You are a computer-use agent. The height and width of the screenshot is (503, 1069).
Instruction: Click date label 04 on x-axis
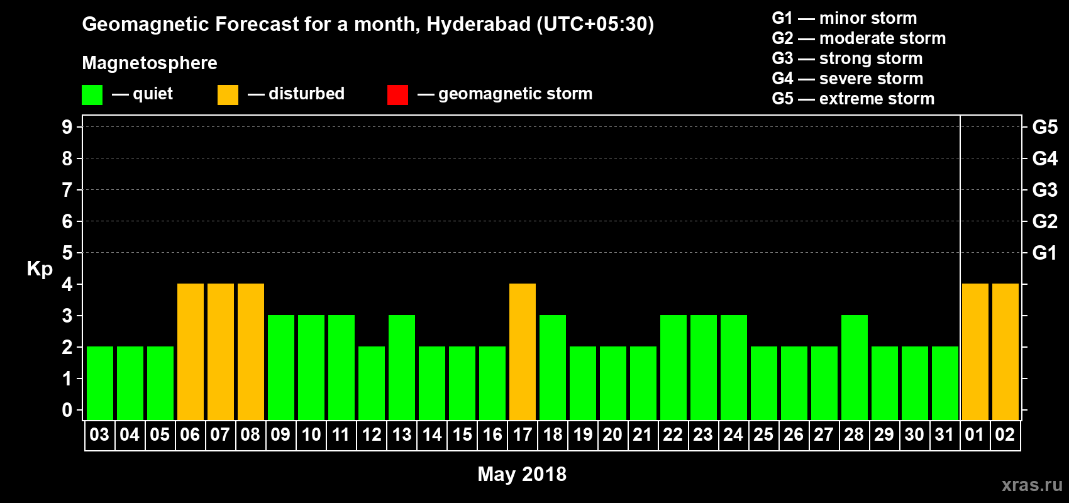[x=130, y=434]
